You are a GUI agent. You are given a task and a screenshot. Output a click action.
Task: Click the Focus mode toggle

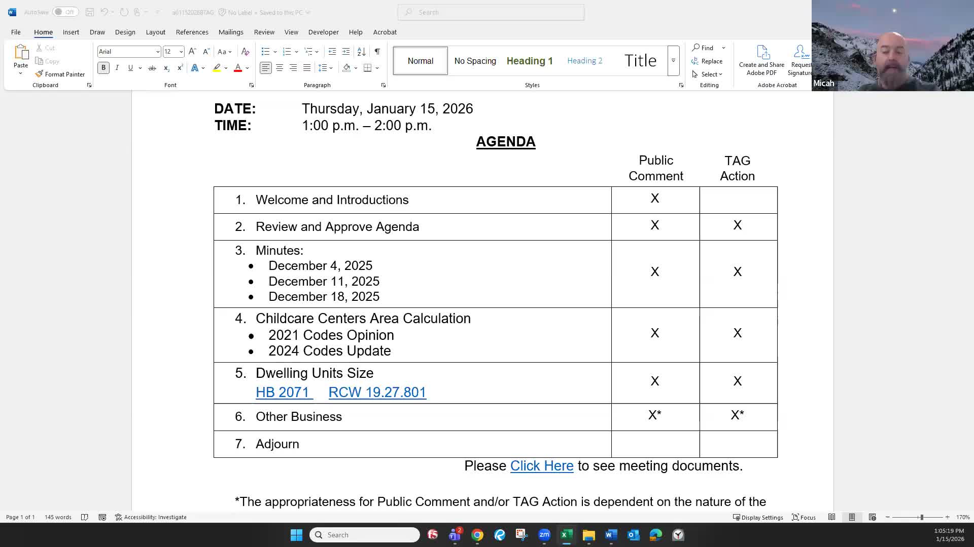(804, 517)
